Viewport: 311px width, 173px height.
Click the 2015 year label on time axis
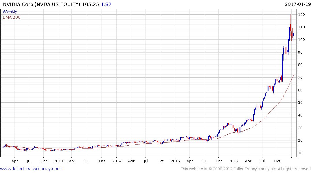coord(175,161)
